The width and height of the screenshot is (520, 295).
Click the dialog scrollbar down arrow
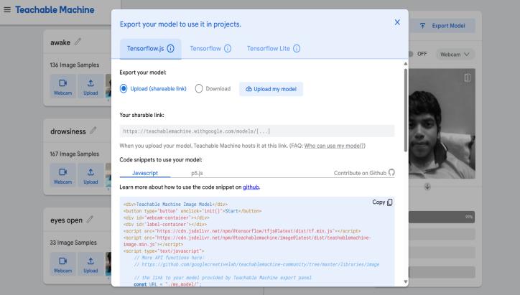click(405, 282)
